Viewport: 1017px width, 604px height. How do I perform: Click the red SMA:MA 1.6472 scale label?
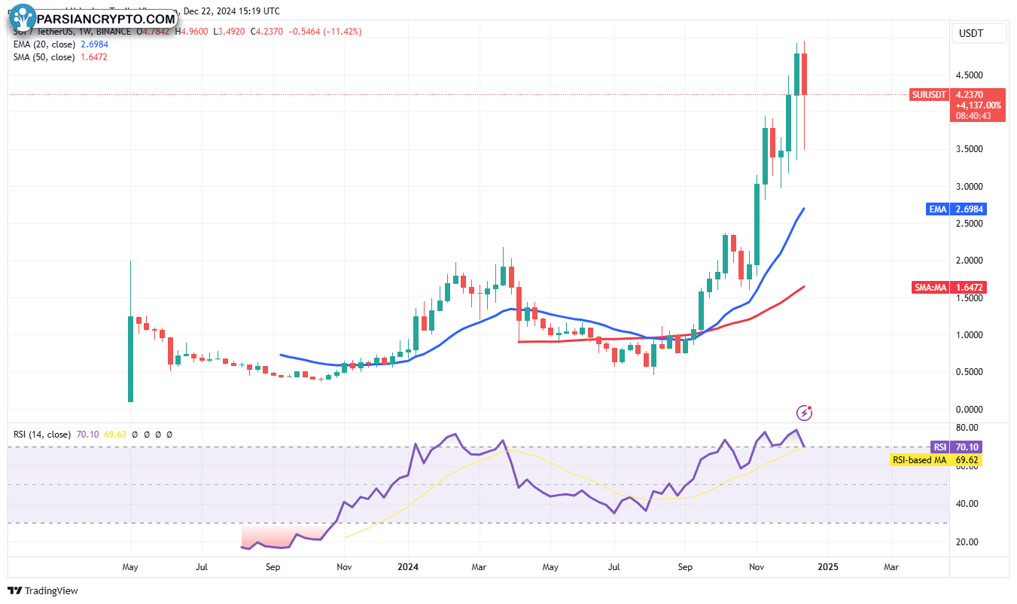(x=949, y=288)
